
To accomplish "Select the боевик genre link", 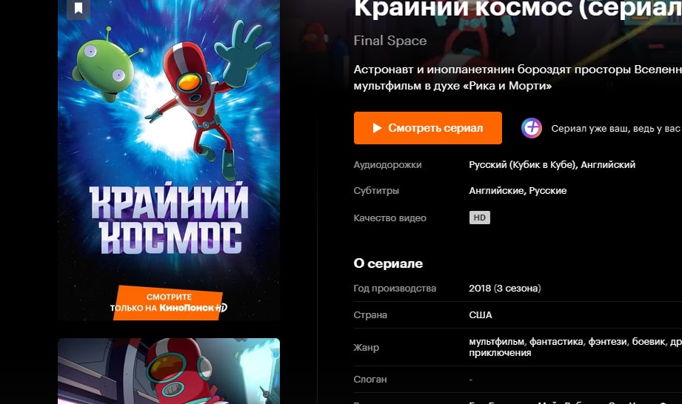I will pos(649,342).
